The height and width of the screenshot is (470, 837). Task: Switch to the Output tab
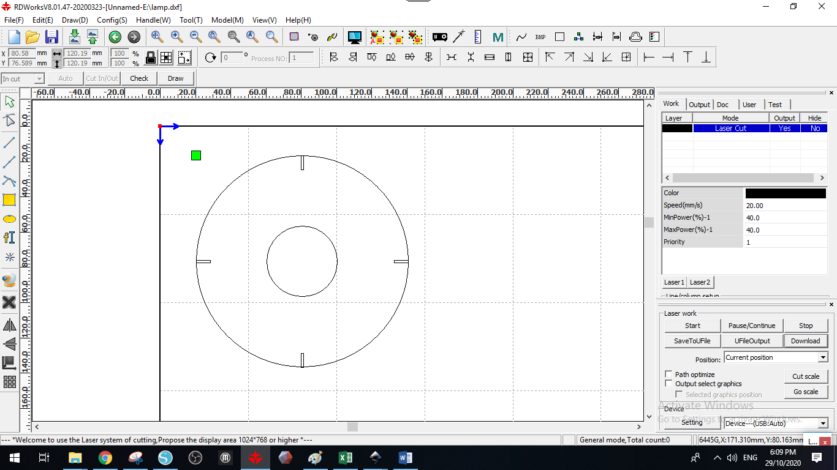[x=699, y=105]
